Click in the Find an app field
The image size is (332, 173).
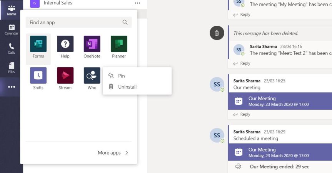tap(75, 22)
